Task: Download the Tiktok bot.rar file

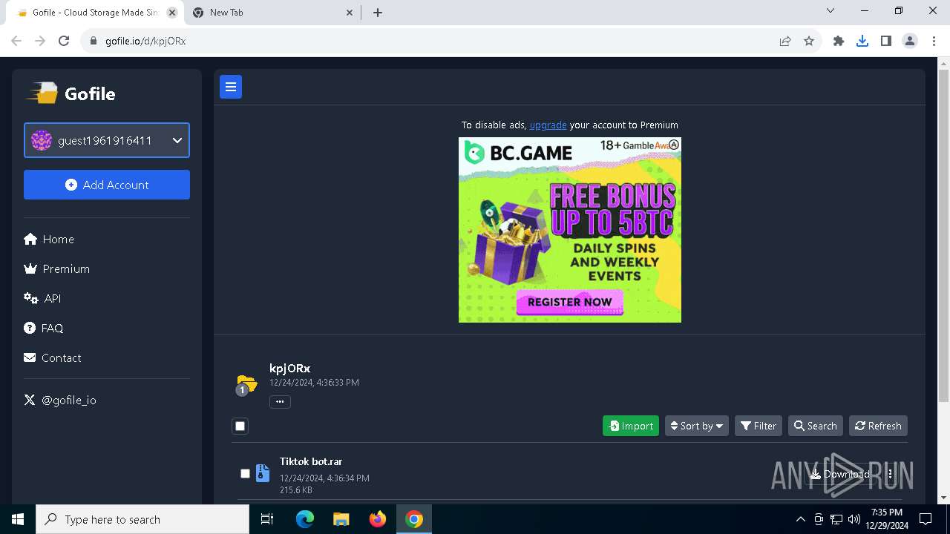Action: click(840, 474)
